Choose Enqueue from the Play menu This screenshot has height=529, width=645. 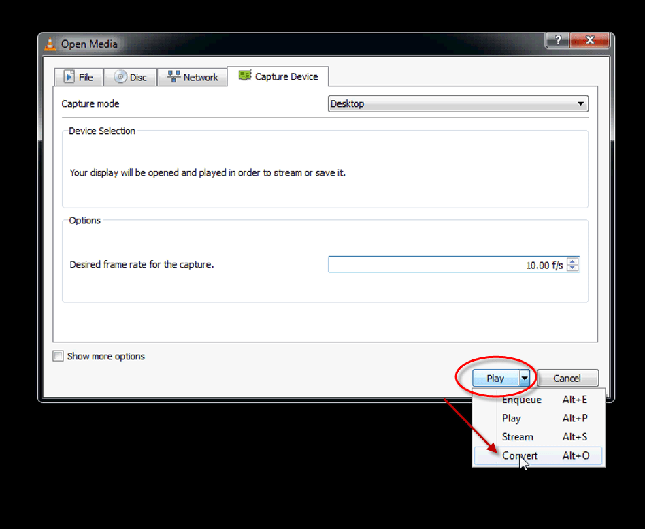pyautogui.click(x=538, y=400)
